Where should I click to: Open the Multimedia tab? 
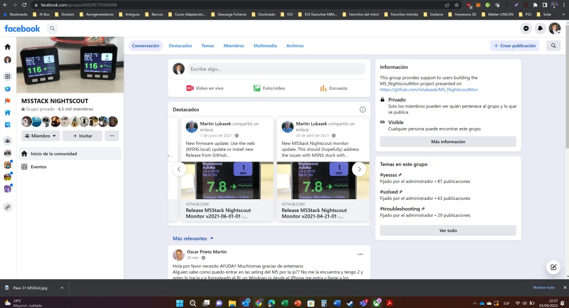coord(265,46)
